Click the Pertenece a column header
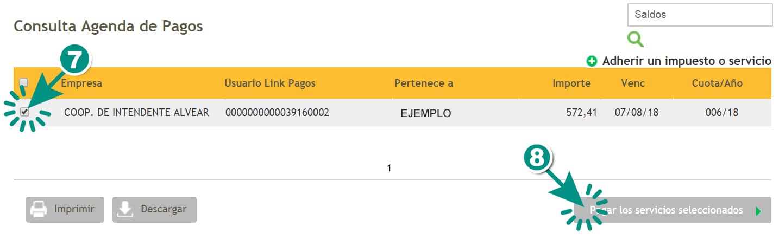Image resolution: width=779 pixels, height=239 pixels. click(424, 83)
